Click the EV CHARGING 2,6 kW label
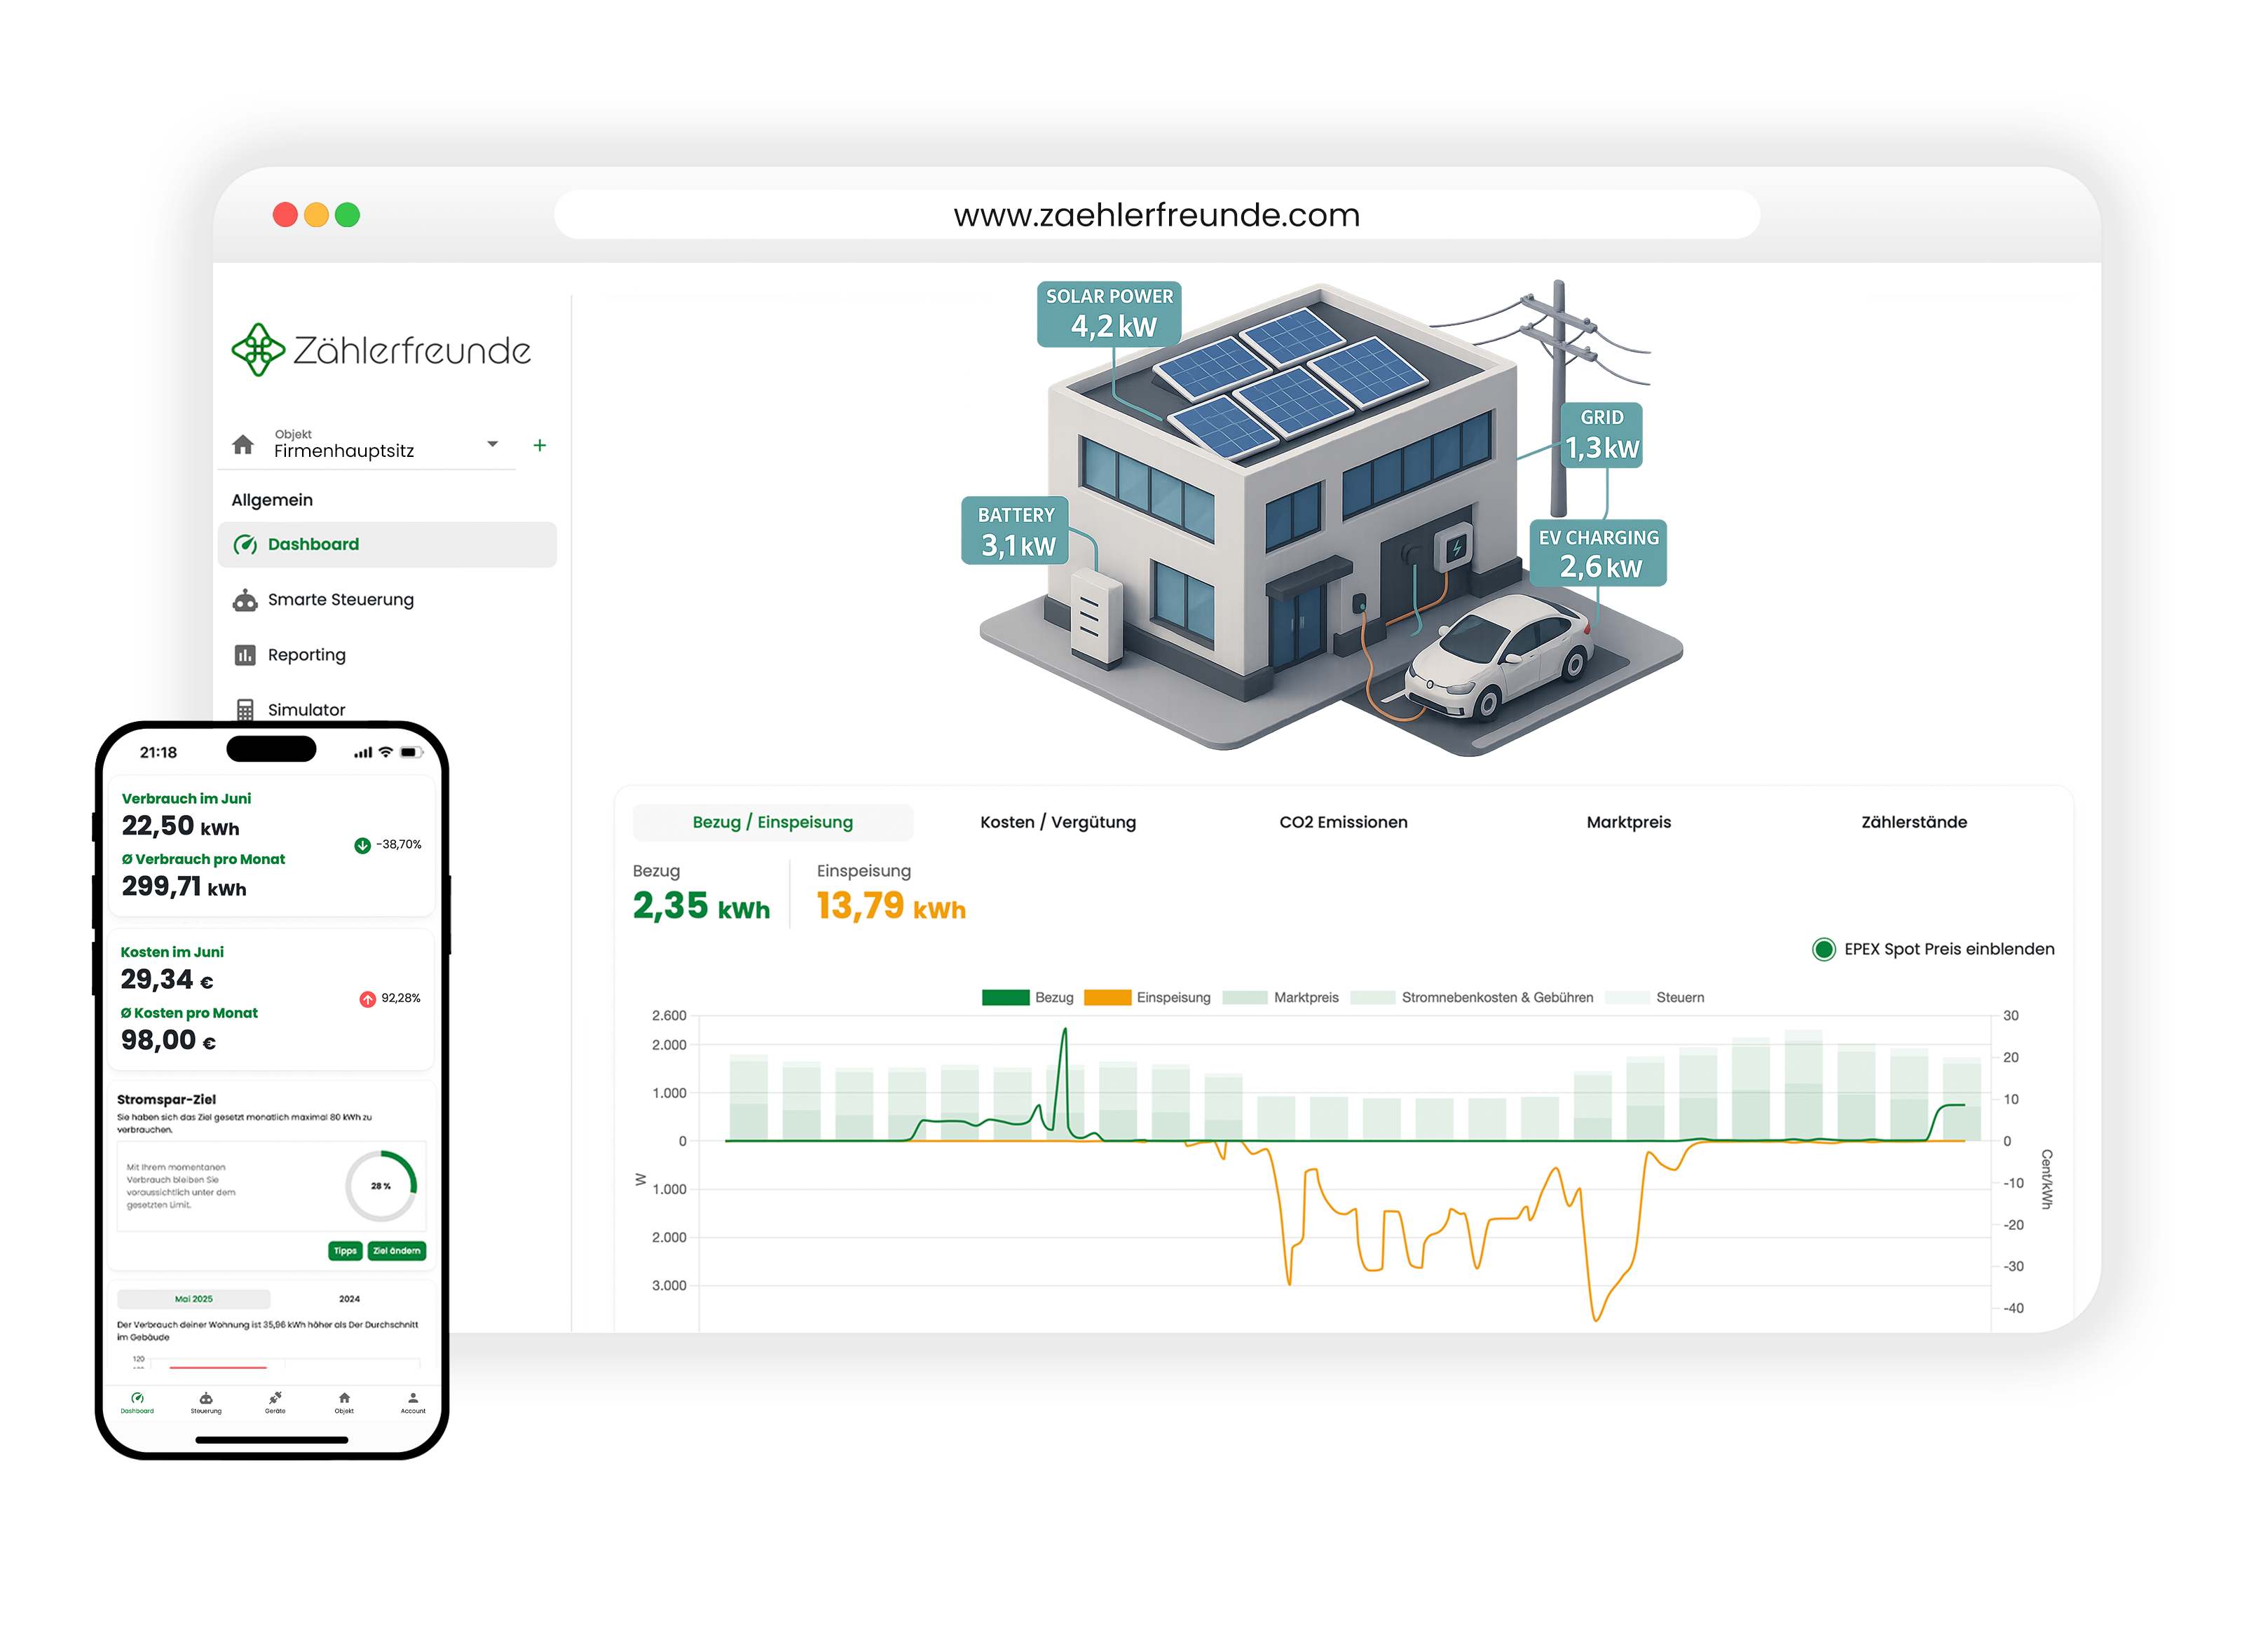2268x1637 pixels. (1598, 553)
